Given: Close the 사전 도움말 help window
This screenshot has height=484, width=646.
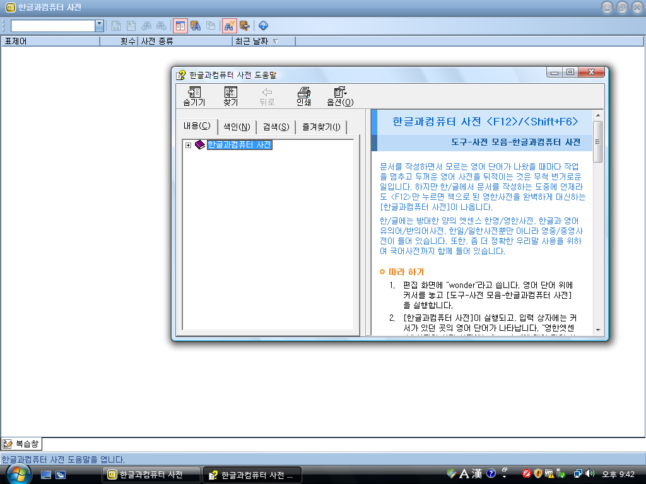Looking at the screenshot, I should coord(591,72).
